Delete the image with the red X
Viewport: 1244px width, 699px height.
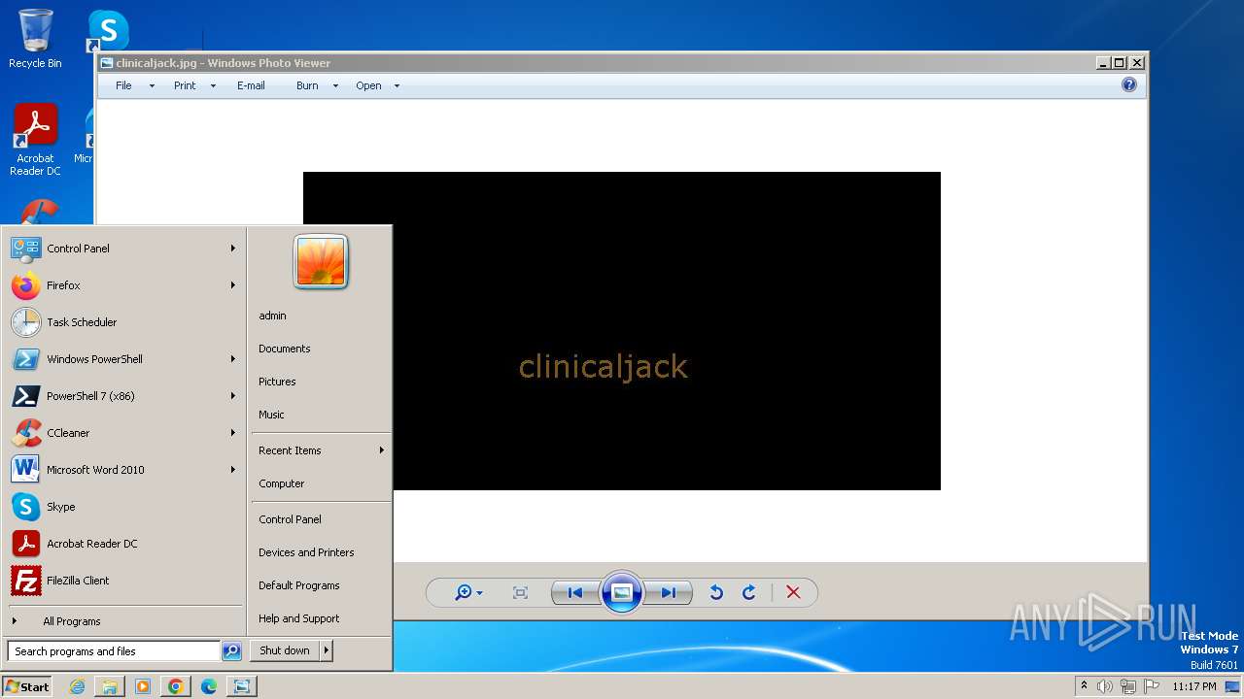point(793,592)
